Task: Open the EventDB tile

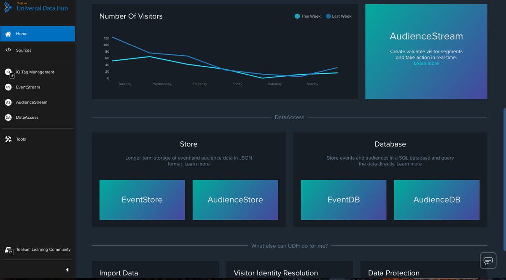Action: (x=344, y=200)
